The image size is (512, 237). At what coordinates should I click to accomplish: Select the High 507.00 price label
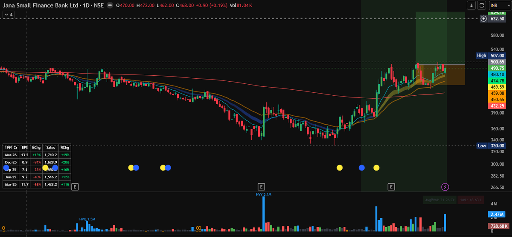pos(491,55)
